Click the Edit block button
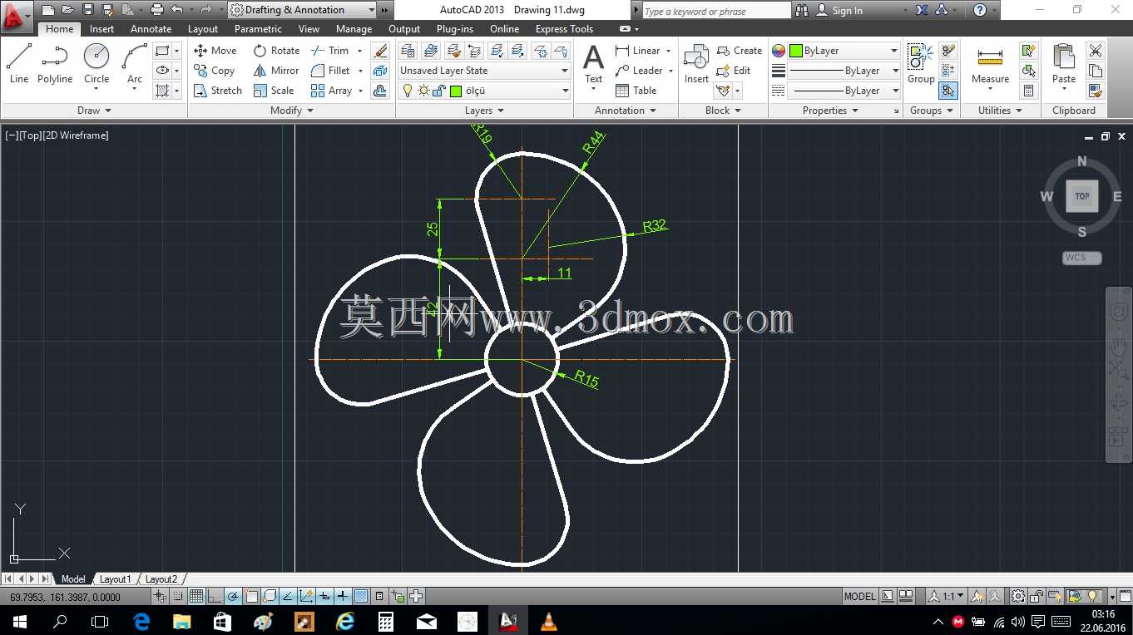 tap(734, 71)
